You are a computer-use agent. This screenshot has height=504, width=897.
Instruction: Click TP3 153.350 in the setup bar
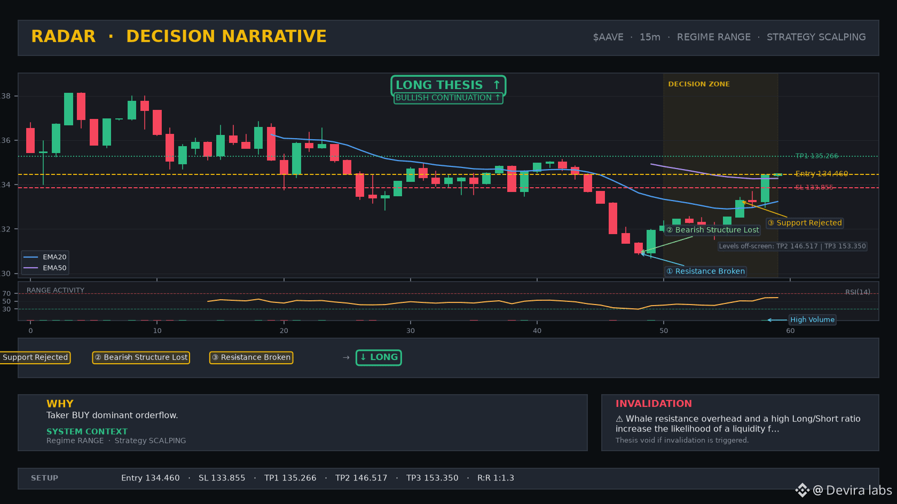(432, 478)
